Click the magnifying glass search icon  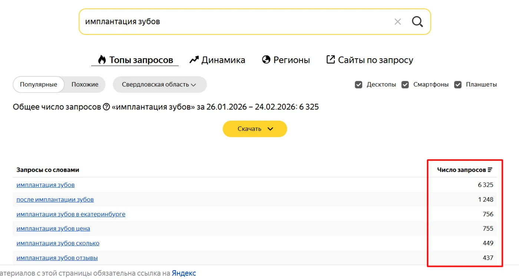tap(417, 22)
